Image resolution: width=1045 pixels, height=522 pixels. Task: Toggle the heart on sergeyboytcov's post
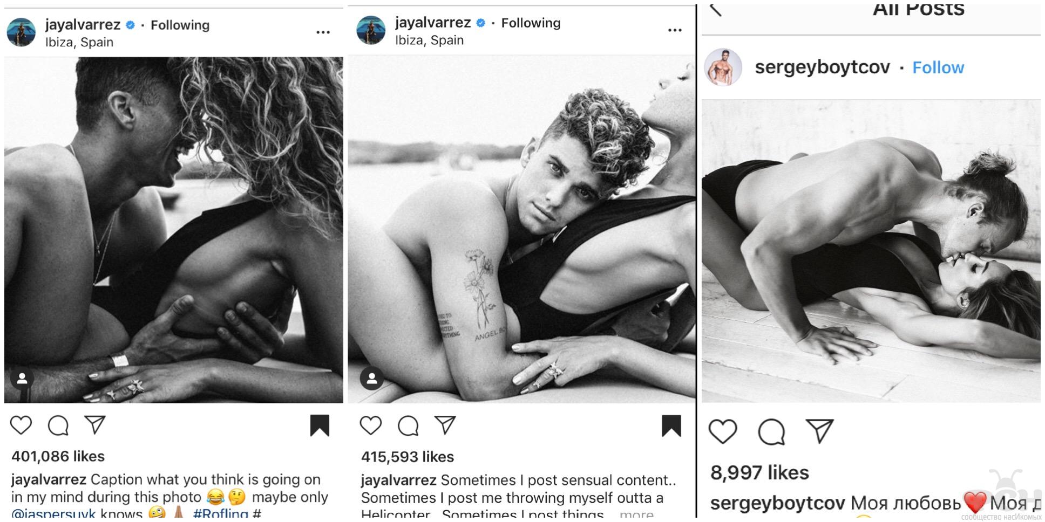722,431
